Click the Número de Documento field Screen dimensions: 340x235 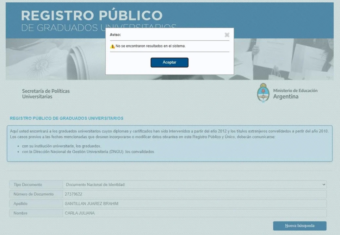click(x=194, y=194)
